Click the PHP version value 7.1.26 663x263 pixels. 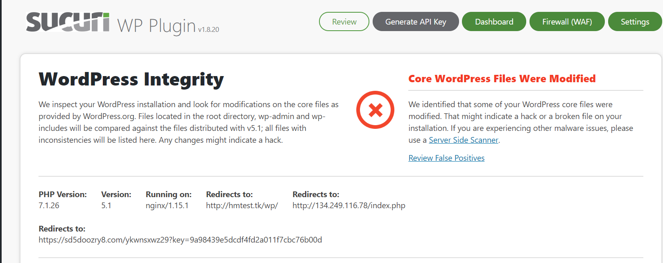[x=49, y=205]
